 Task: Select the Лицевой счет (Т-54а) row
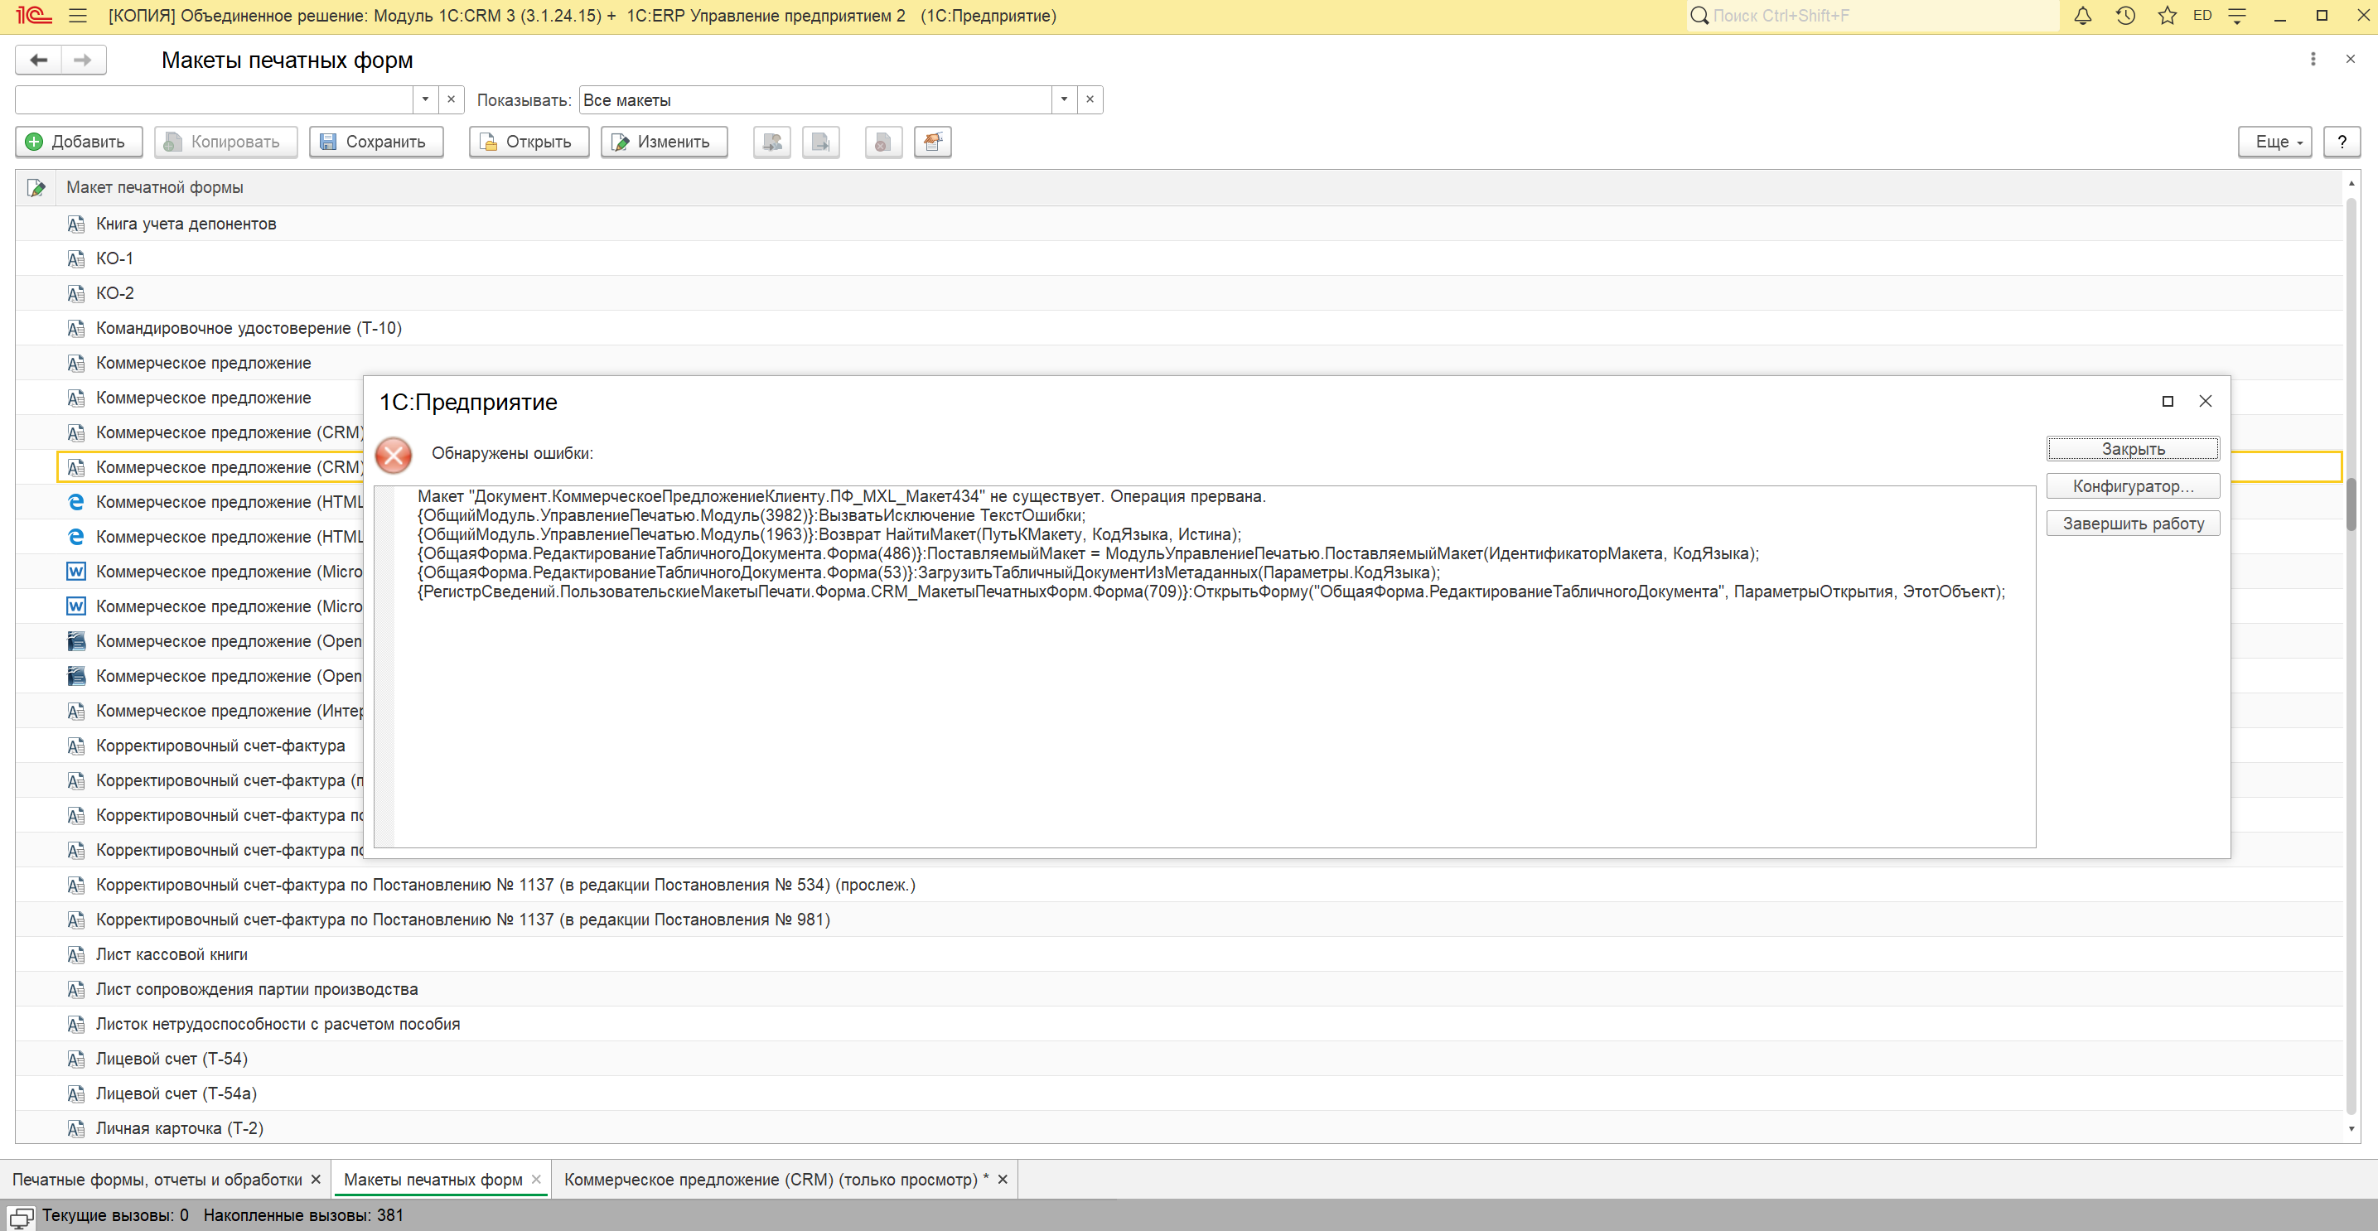(1179, 1094)
